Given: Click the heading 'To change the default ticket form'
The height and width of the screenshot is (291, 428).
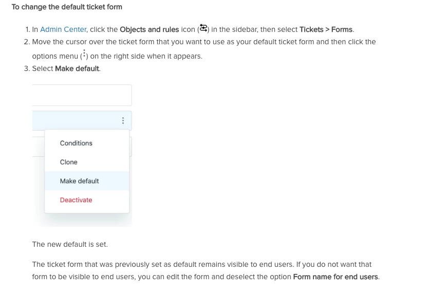Looking at the screenshot, I should pos(67,7).
